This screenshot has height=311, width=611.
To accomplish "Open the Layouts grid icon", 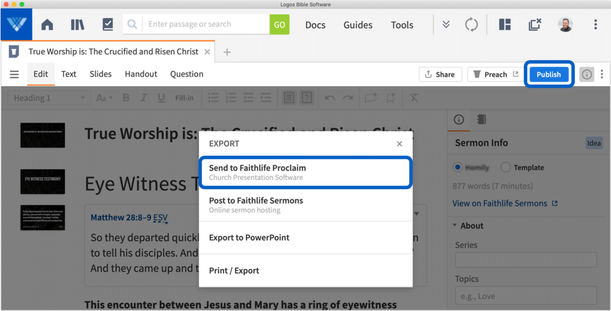I will (504, 24).
